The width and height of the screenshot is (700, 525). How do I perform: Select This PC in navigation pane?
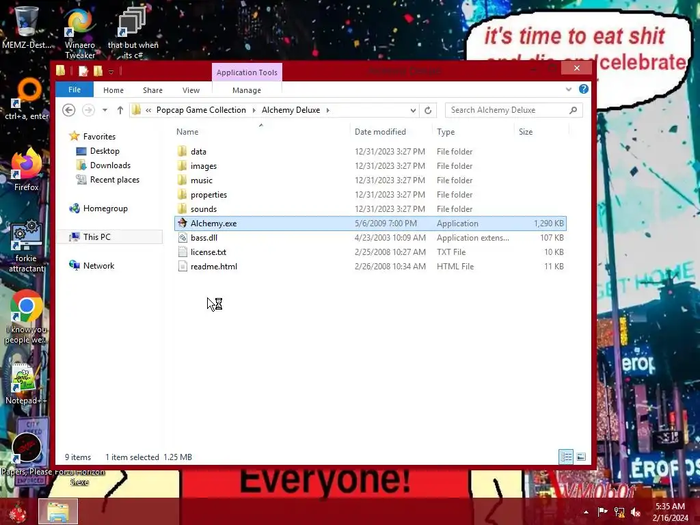coord(110,237)
